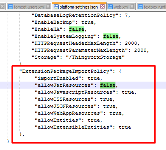Click the ExtensionPackageImportPolicy key name

point(66,71)
